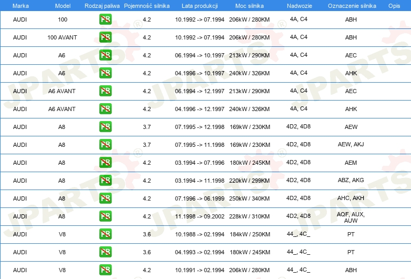Screen dimensions: 411x279
Task: Click power value '184kW / 250KM'
Action: tap(250, 234)
